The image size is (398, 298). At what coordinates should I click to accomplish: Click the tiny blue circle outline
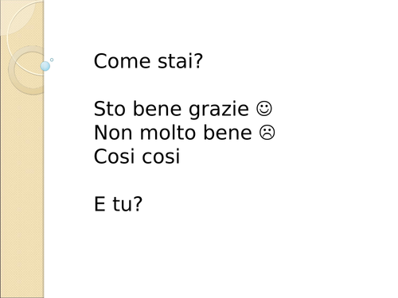pyautogui.click(x=52, y=60)
